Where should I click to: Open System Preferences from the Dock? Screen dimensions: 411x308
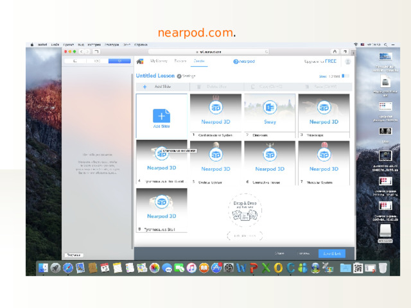coord(229,268)
